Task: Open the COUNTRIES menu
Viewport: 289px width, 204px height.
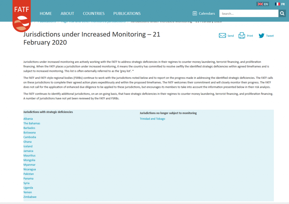Action: pos(94,14)
